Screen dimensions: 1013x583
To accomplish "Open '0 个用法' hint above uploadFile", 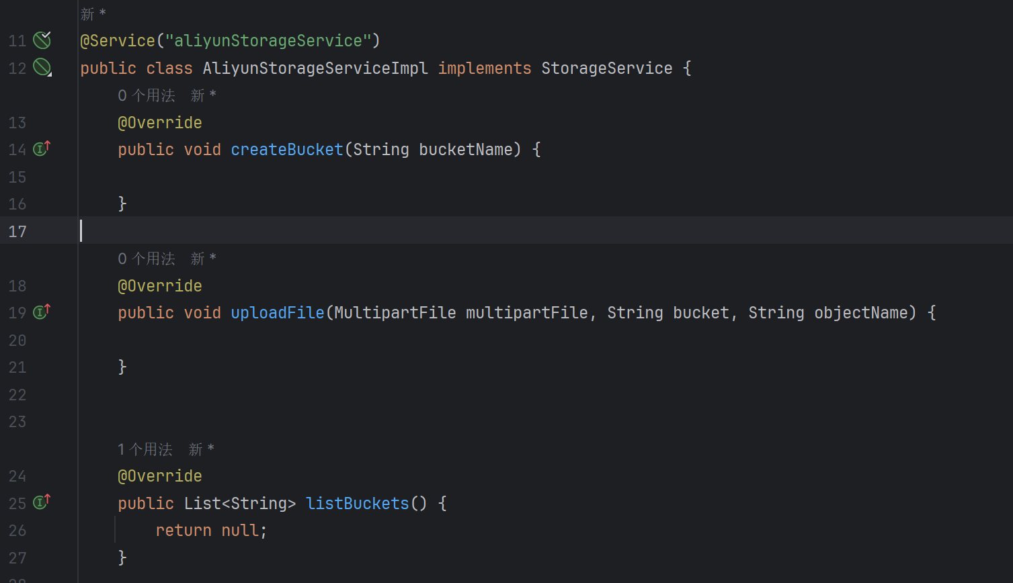I will tap(147, 259).
